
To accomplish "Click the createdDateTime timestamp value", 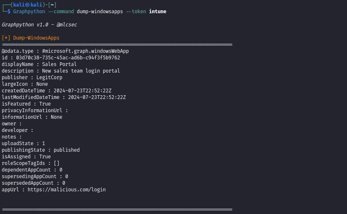I will (83, 91).
